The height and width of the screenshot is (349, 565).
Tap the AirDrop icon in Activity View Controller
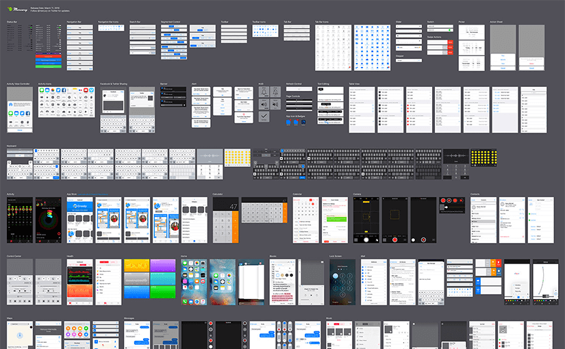(x=11, y=105)
